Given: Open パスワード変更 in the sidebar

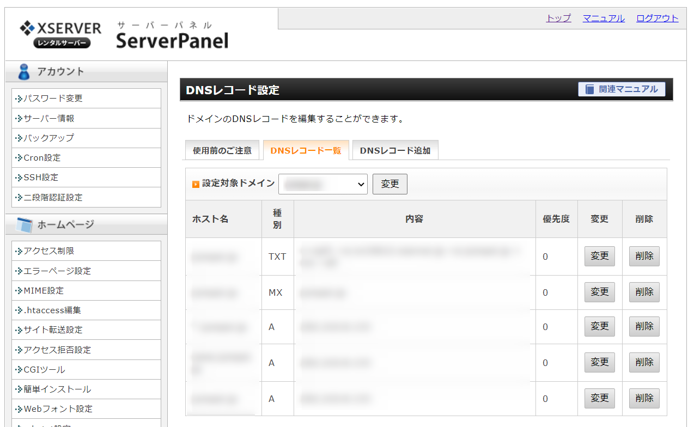Looking at the screenshot, I should pos(53,99).
